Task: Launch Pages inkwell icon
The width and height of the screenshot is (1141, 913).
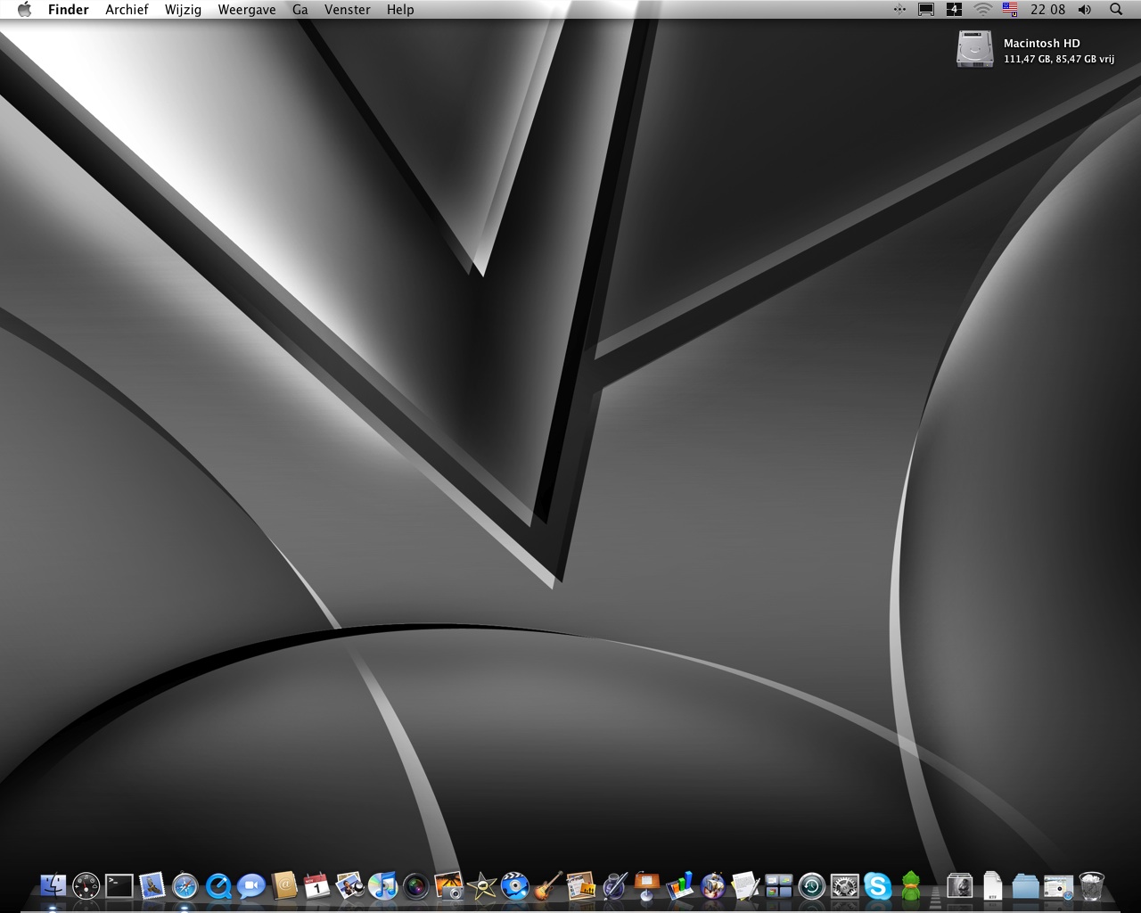Action: pyautogui.click(x=614, y=886)
